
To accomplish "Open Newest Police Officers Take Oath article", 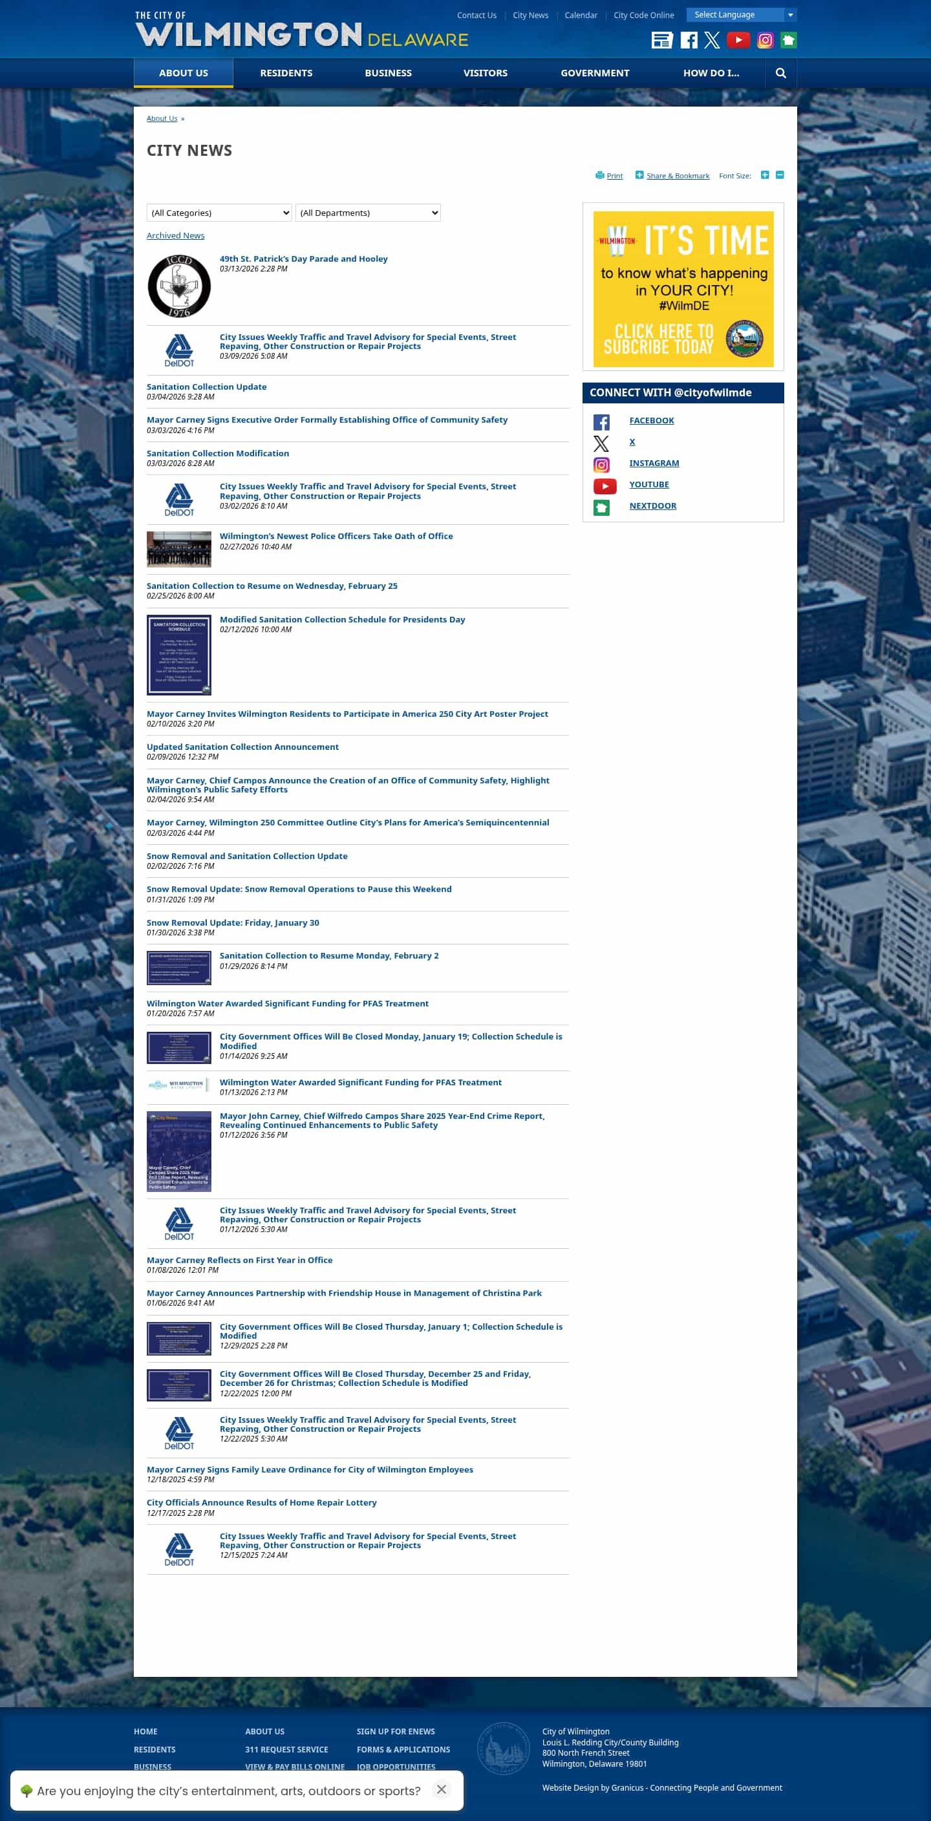I will [x=336, y=536].
